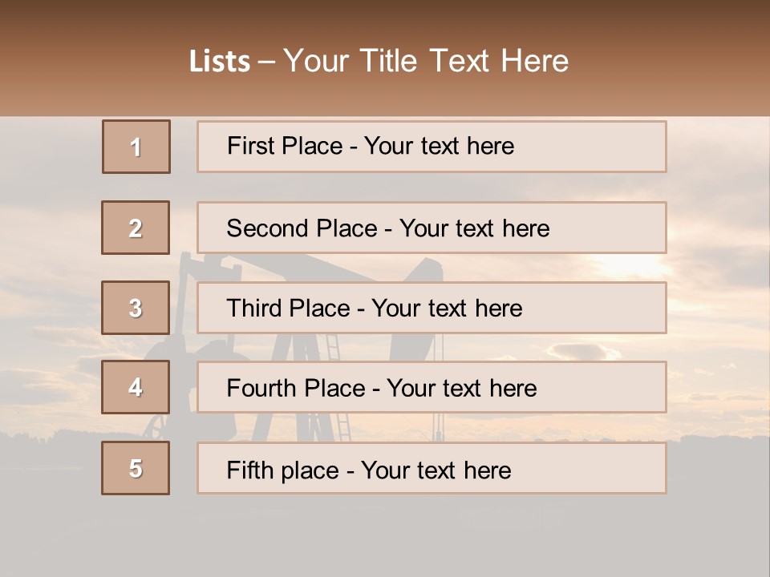
Task: Click the number 1 box
Action: [136, 147]
